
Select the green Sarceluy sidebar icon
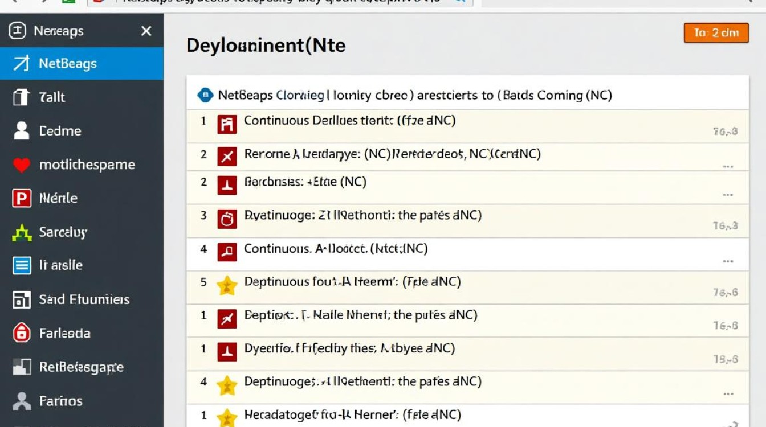click(x=21, y=232)
